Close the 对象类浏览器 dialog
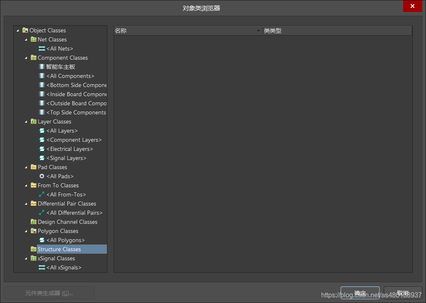 pos(412,6)
